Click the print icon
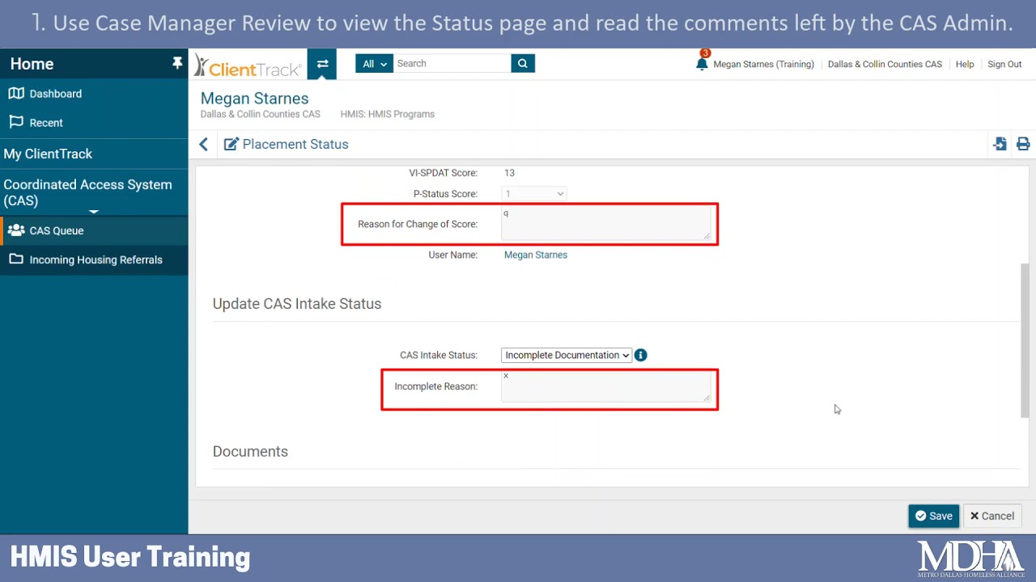The image size is (1036, 582). [1023, 144]
